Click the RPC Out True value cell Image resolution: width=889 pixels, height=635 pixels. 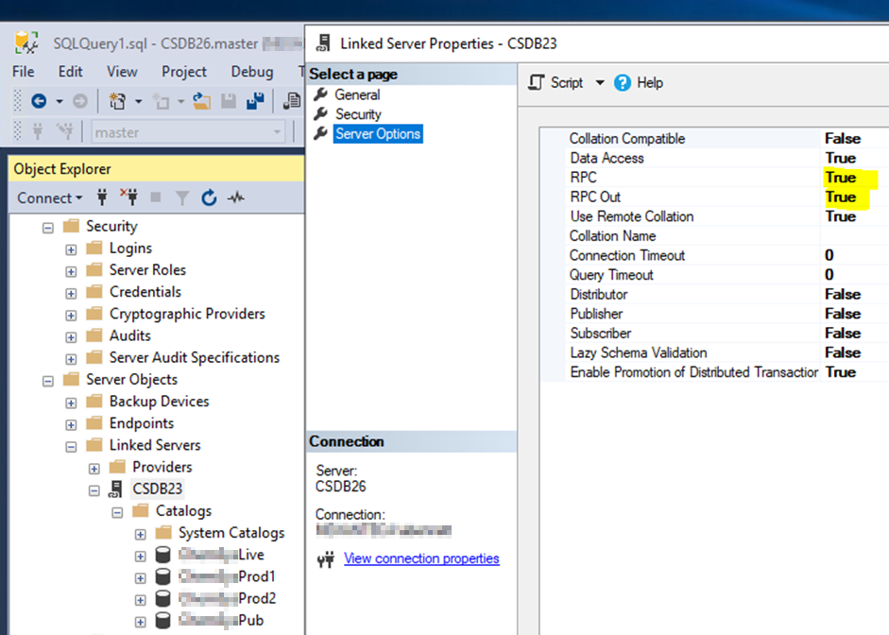(840, 197)
